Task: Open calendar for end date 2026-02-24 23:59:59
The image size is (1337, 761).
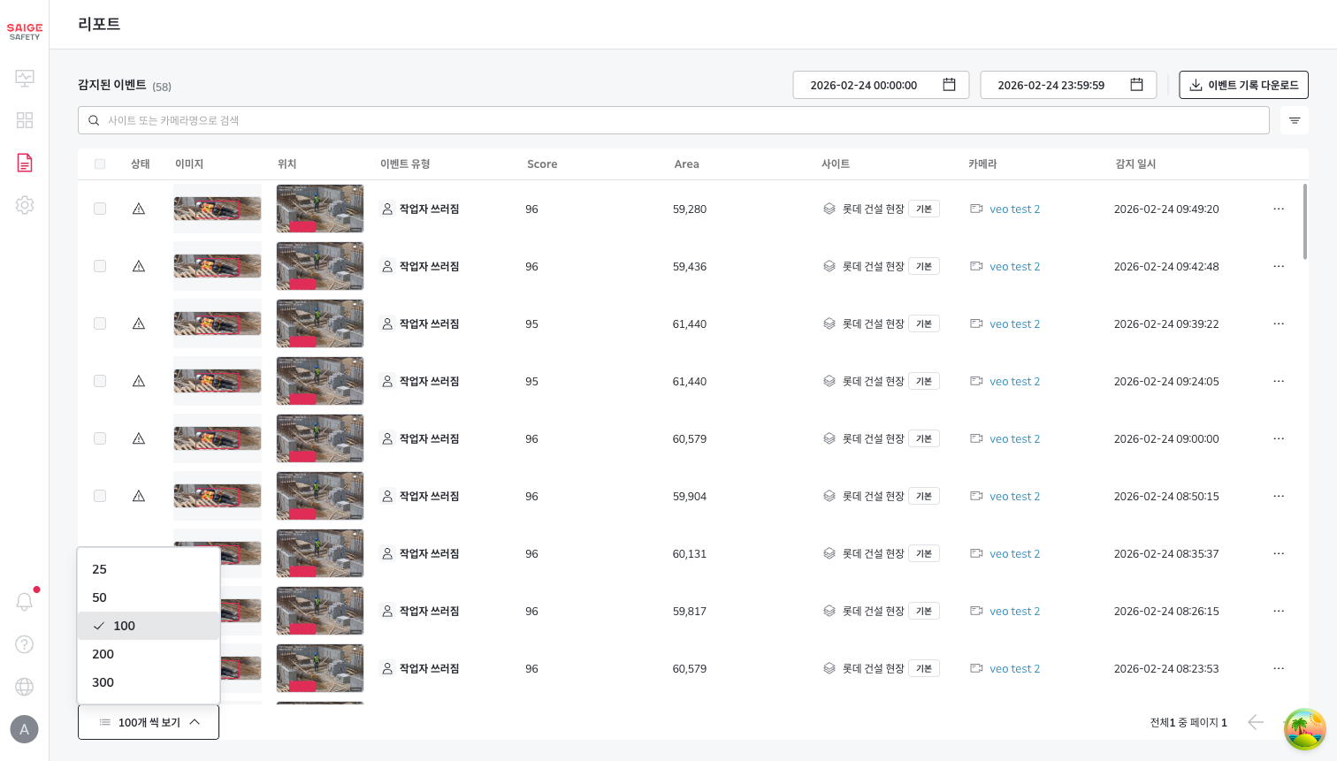Action: [1136, 85]
